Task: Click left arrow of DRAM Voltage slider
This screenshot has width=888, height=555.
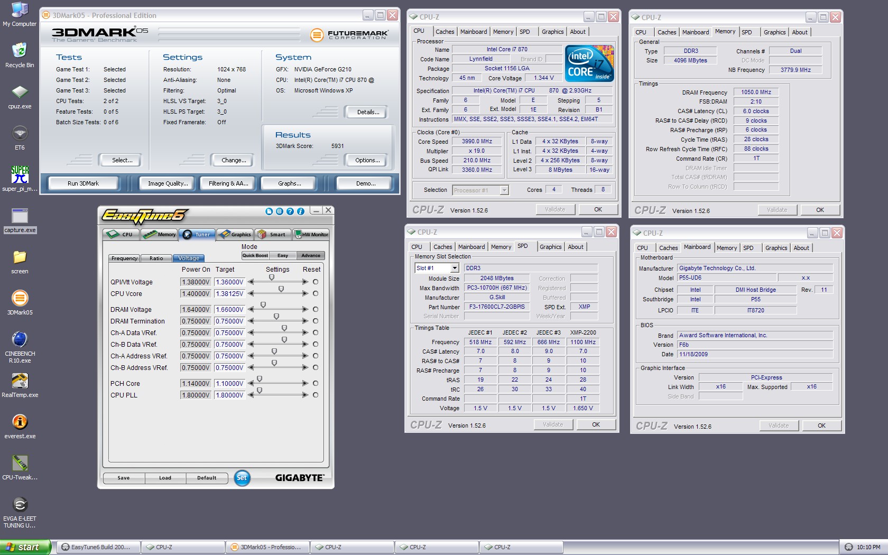Action: (x=251, y=310)
